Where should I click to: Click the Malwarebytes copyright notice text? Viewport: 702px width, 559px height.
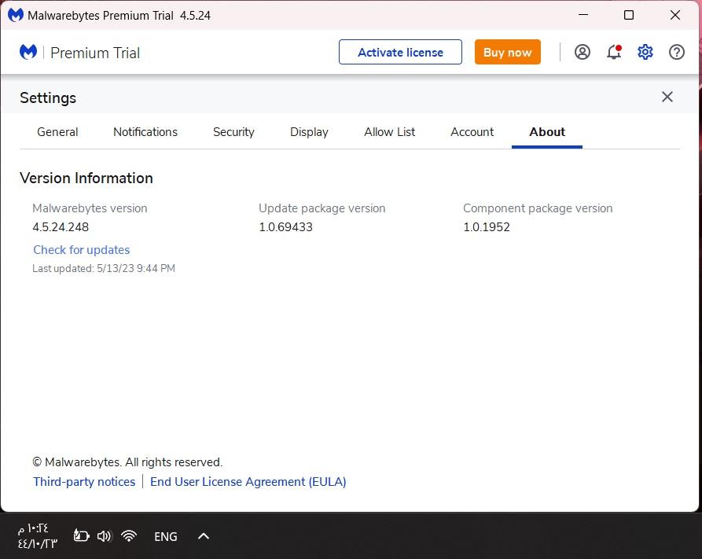[127, 462]
